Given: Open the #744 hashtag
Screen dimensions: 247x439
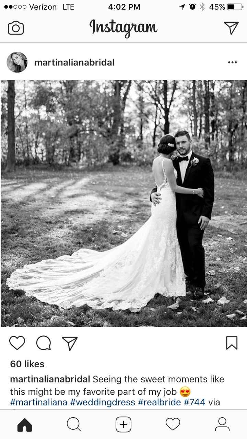Looking at the screenshot, I should [x=194, y=402].
